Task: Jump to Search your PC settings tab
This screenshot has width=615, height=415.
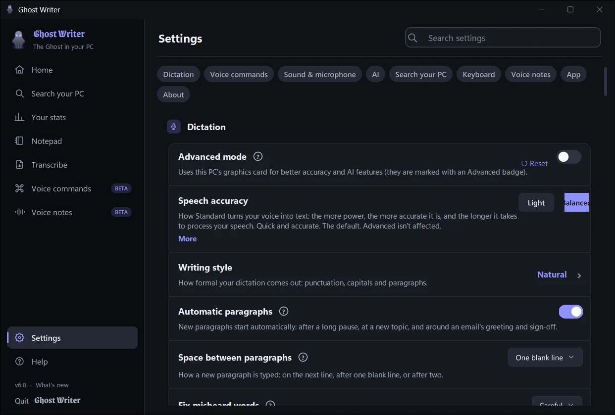Action: tap(421, 74)
